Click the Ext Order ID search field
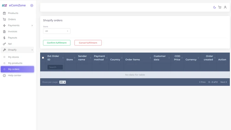Viewport: 231px width, 130px height. [55, 67]
